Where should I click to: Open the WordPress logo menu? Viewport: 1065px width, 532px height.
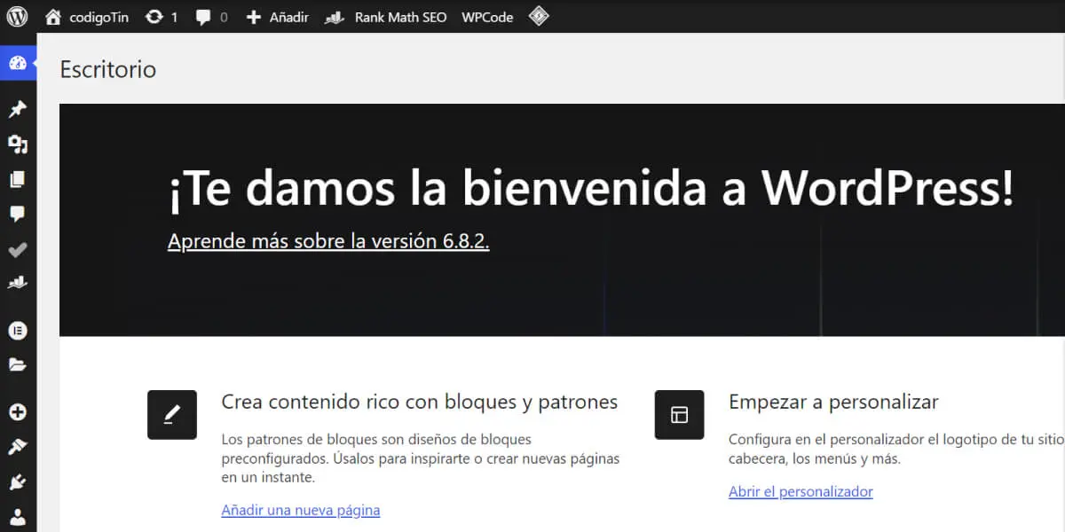coord(17,16)
